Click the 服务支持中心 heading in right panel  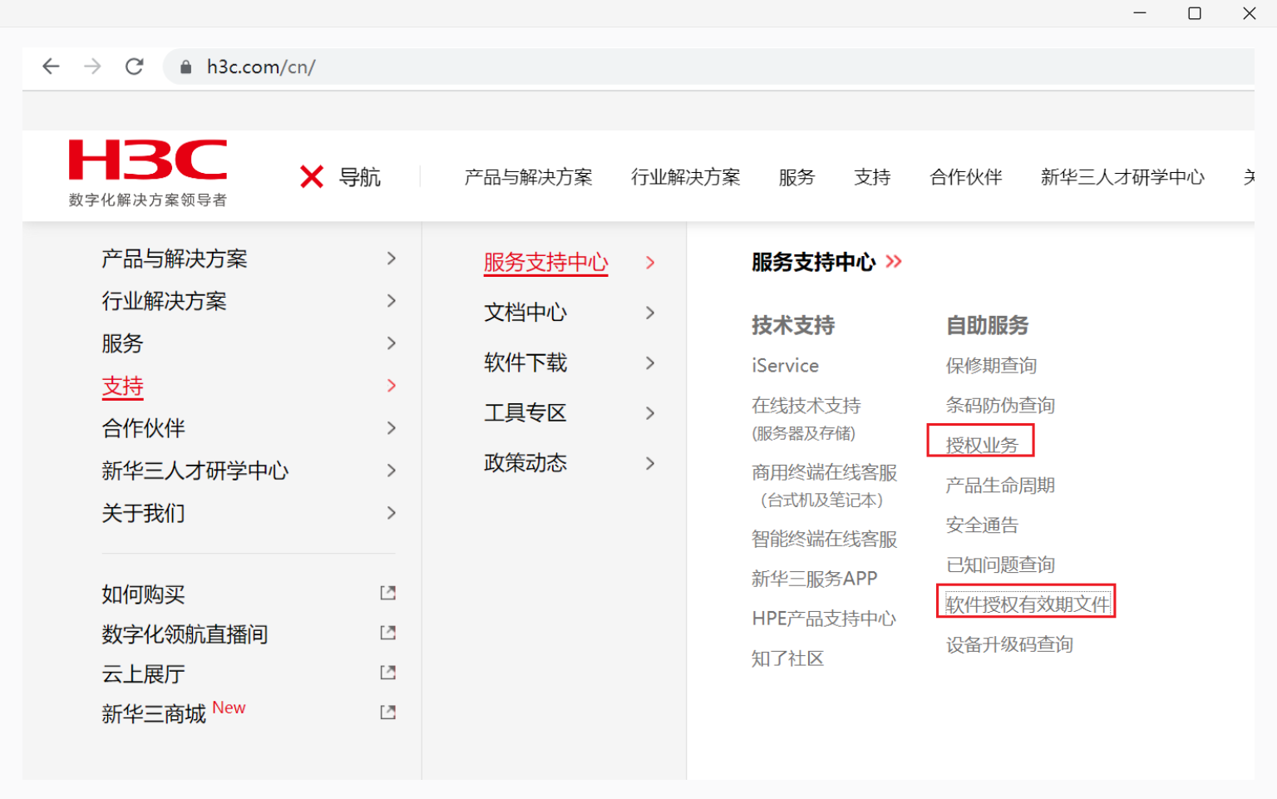coord(813,262)
